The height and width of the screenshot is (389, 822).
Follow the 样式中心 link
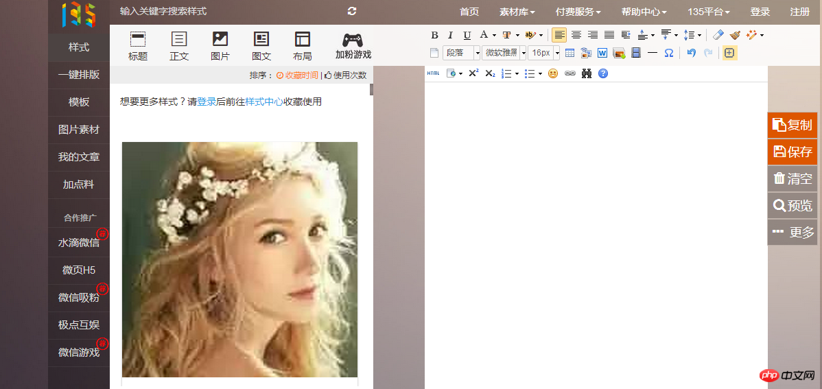click(x=264, y=102)
